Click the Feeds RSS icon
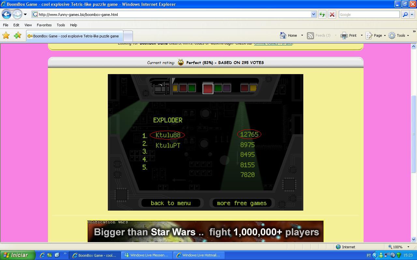 click(x=310, y=35)
